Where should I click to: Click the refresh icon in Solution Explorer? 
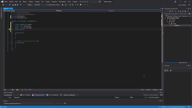[x=181, y=11]
